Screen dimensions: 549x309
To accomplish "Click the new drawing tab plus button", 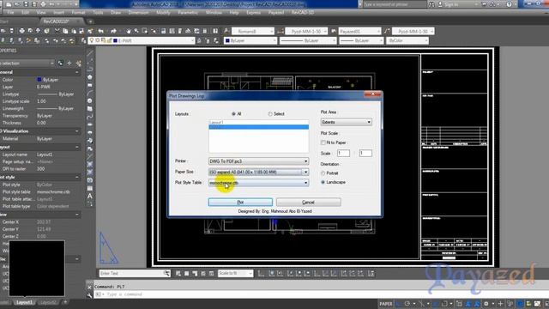I will click(x=90, y=21).
